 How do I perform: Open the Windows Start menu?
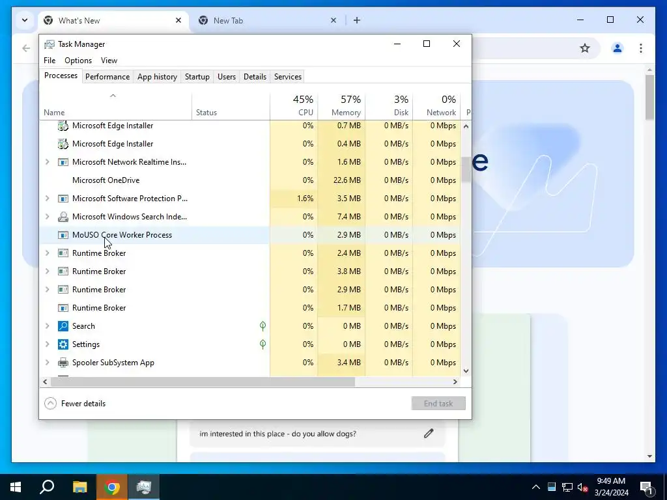(x=16, y=487)
